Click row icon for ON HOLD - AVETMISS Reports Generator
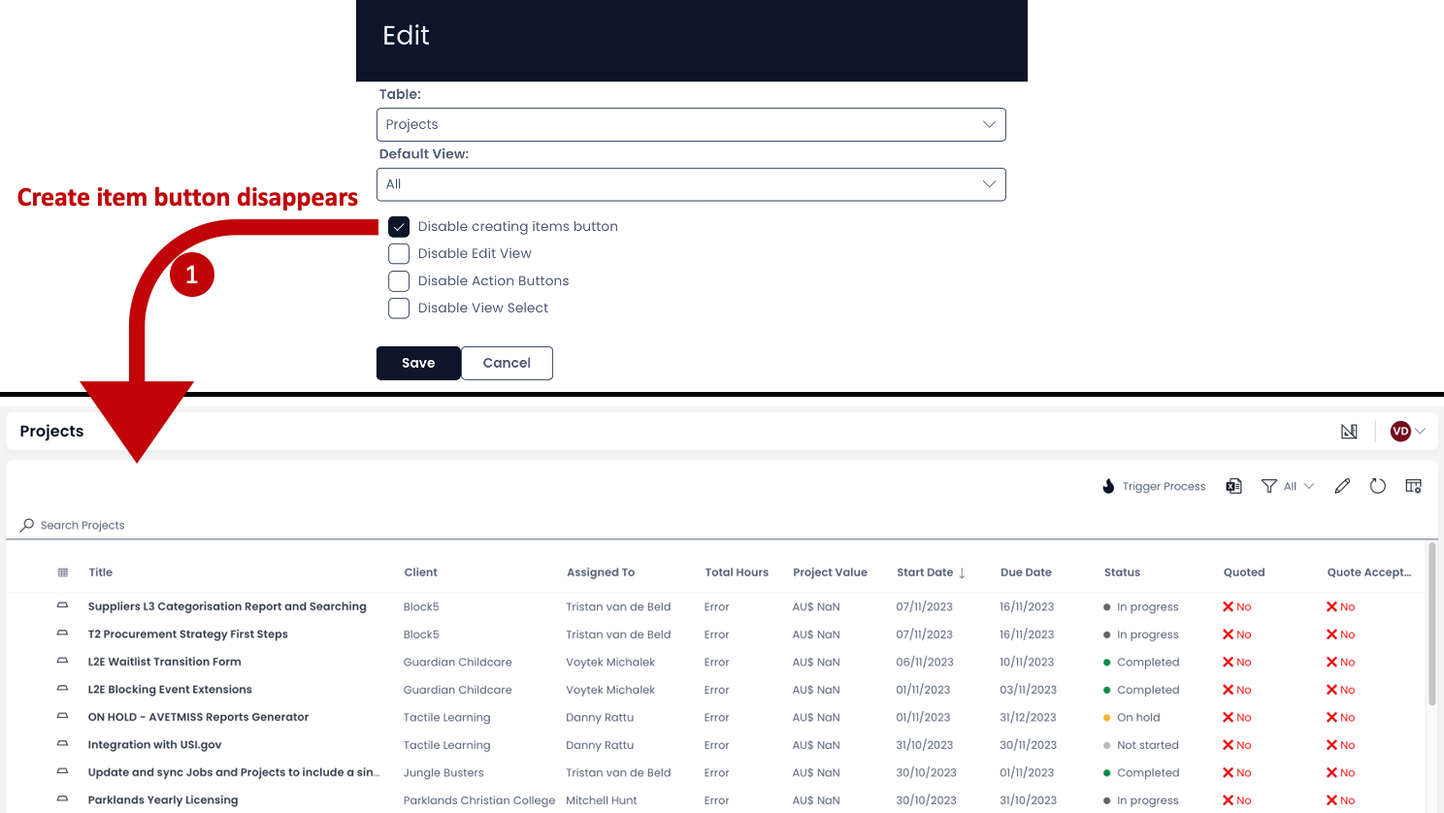Image resolution: width=1444 pixels, height=813 pixels. [x=62, y=716]
